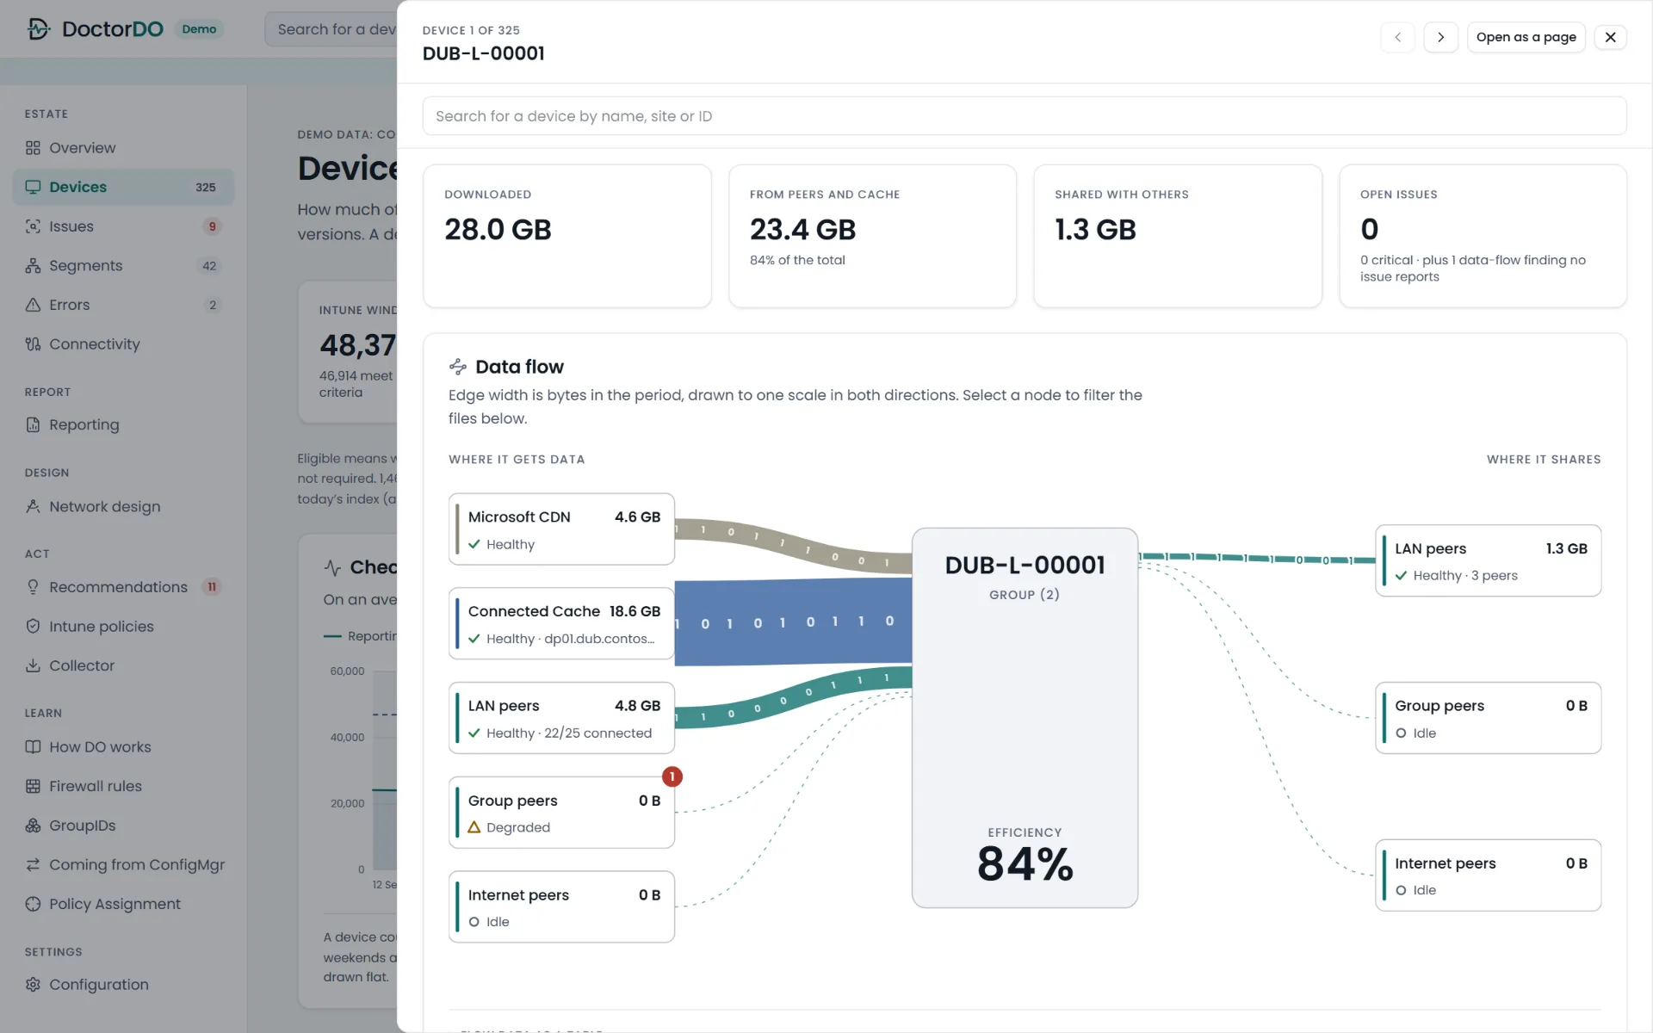Select the LAN peers 1.3 GB share node
Screen dimensions: 1653x1033
click(x=1488, y=560)
